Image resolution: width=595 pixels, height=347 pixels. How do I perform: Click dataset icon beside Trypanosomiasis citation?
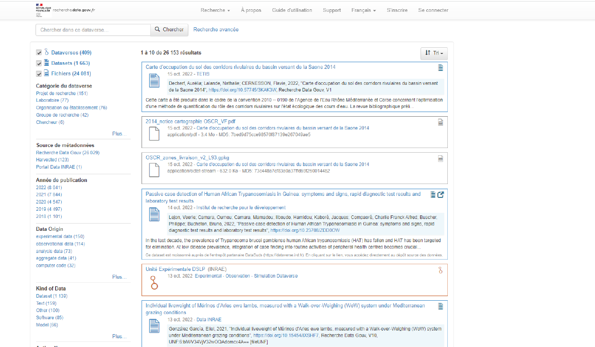click(x=154, y=214)
